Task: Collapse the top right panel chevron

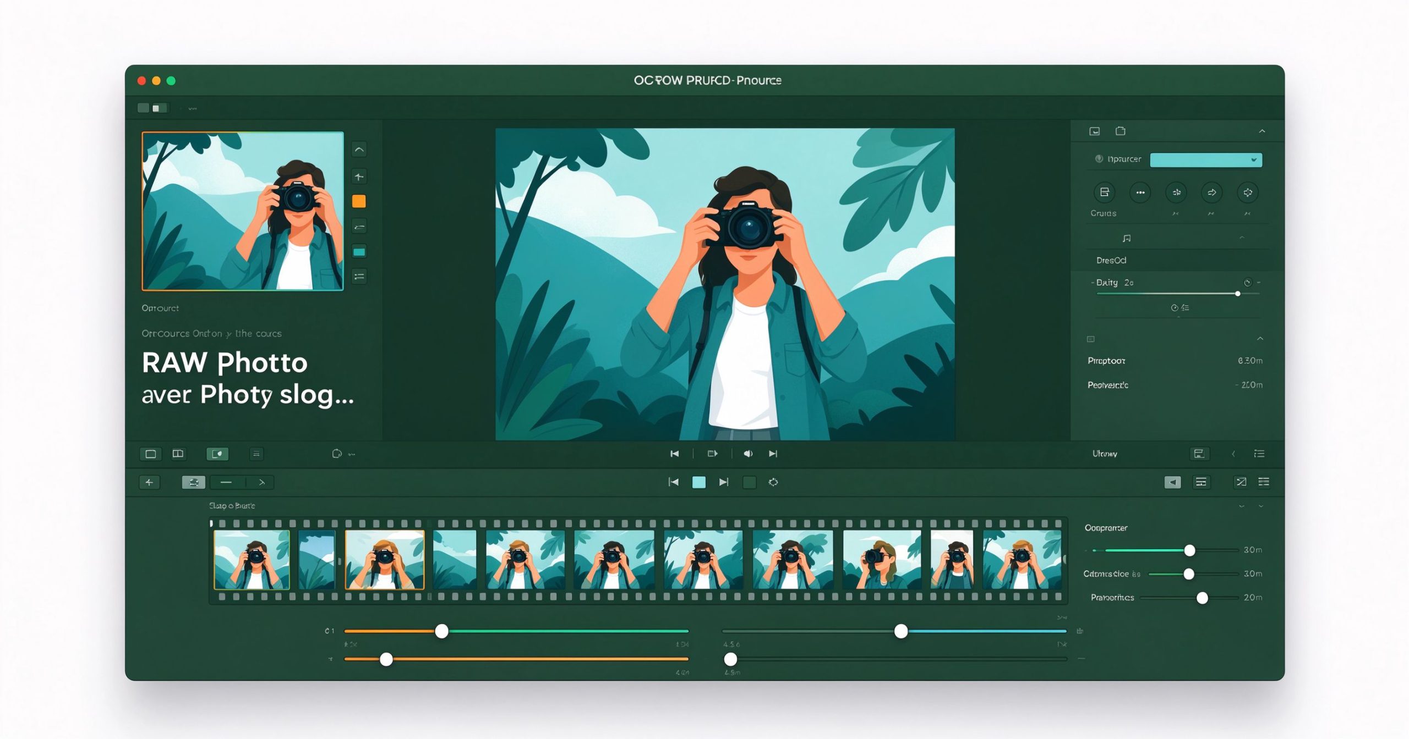Action: [1261, 131]
